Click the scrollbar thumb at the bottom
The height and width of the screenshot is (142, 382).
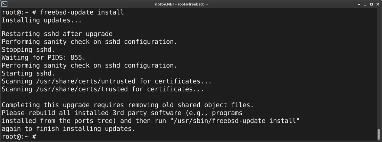(x=379, y=134)
